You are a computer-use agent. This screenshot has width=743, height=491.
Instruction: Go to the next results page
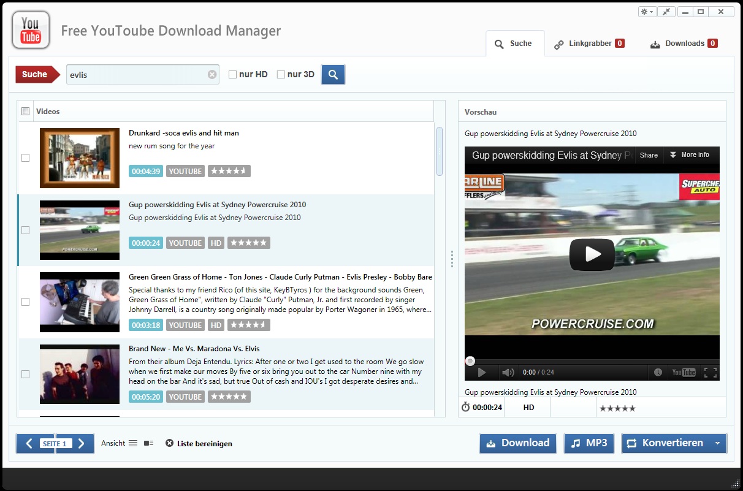point(83,443)
